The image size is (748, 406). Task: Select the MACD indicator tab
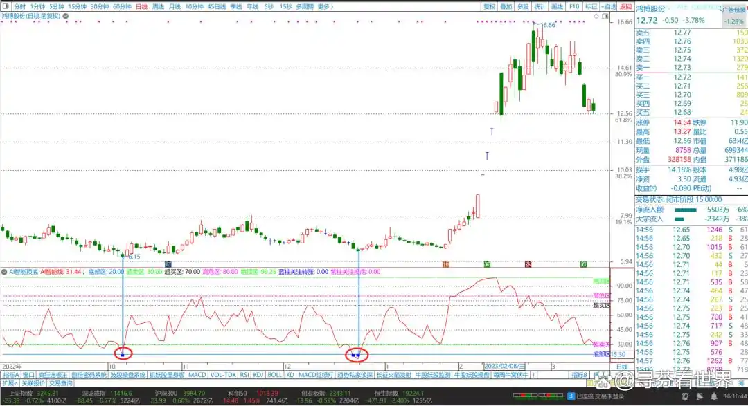197,375
